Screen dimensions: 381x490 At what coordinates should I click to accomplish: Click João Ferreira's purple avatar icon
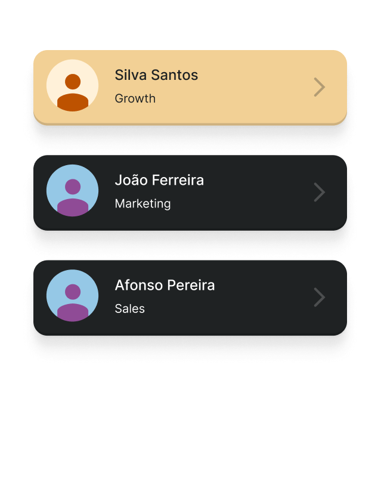(73, 191)
